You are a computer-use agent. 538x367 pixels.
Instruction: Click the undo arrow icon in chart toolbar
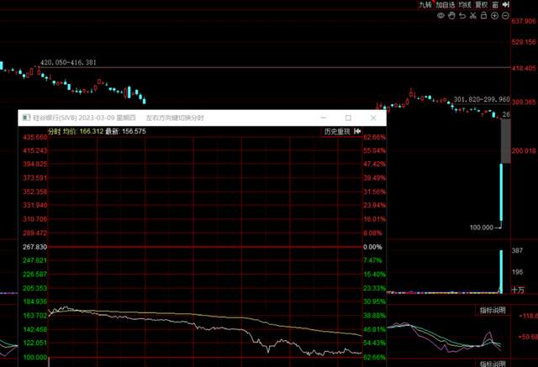click(x=462, y=15)
